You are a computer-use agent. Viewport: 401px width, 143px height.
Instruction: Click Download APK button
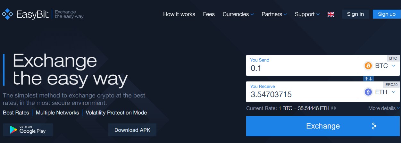pyautogui.click(x=132, y=130)
